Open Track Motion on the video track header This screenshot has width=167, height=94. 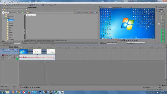[x=8, y=50]
